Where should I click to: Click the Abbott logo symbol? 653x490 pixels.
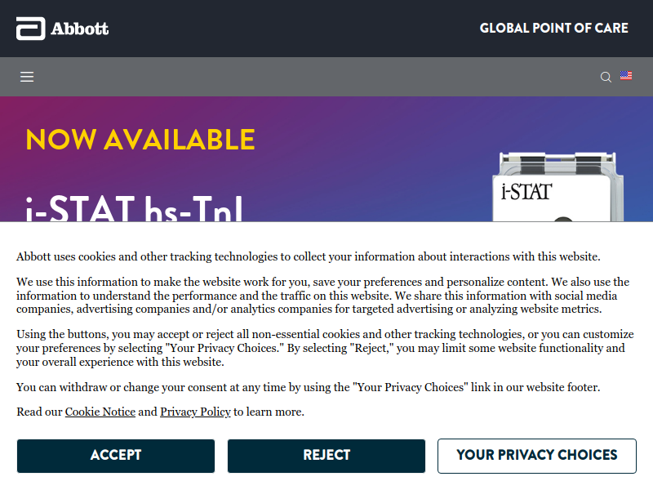30,29
